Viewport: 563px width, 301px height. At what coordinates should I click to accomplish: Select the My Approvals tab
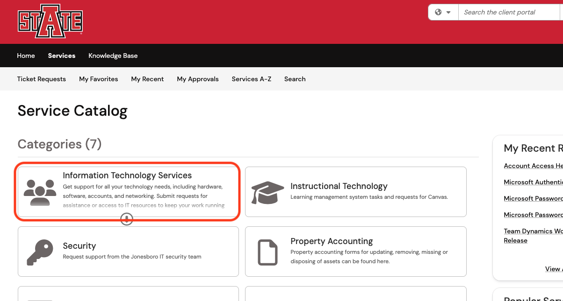click(x=198, y=79)
